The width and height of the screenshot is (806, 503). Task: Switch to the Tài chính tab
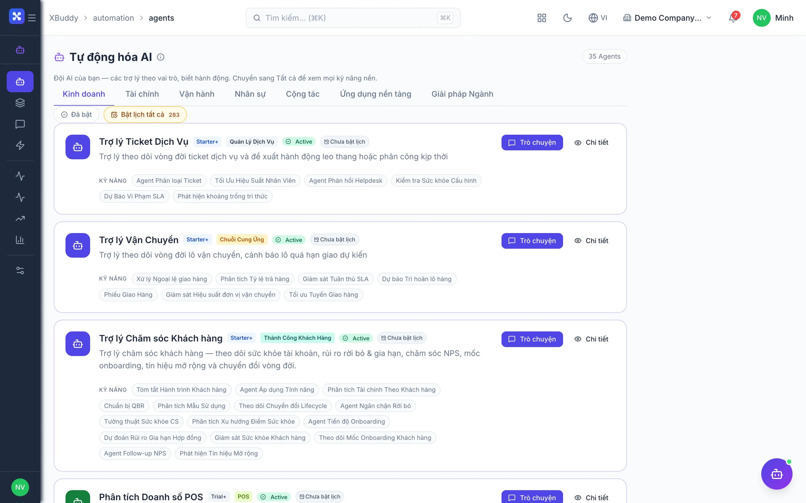pyautogui.click(x=142, y=94)
